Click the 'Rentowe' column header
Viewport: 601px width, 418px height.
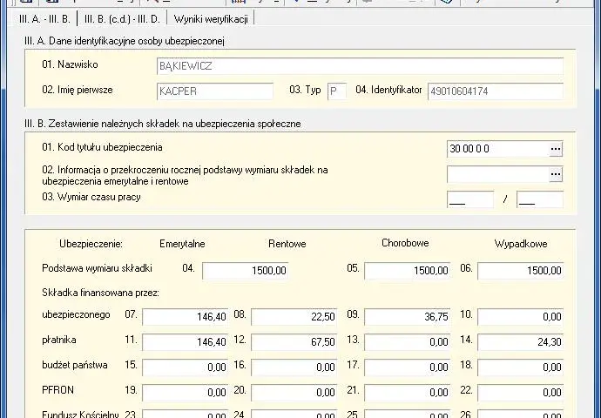[x=287, y=244]
